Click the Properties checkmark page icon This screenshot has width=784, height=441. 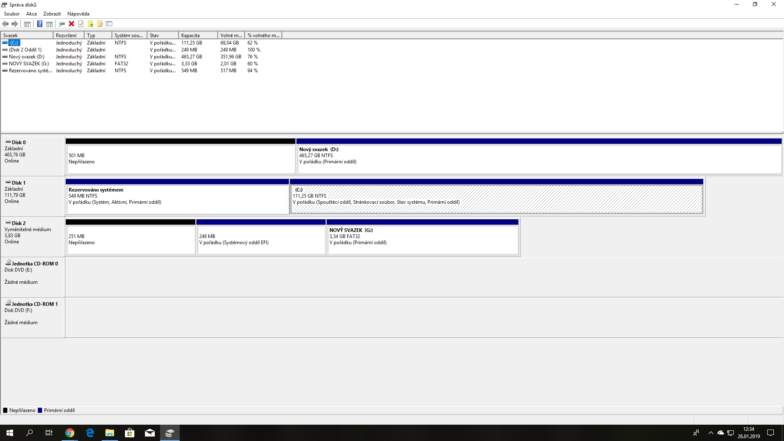tap(81, 24)
